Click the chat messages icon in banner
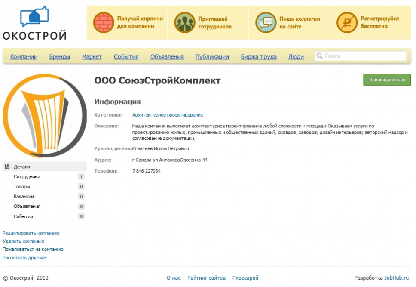The image size is (416, 287). coord(266,22)
